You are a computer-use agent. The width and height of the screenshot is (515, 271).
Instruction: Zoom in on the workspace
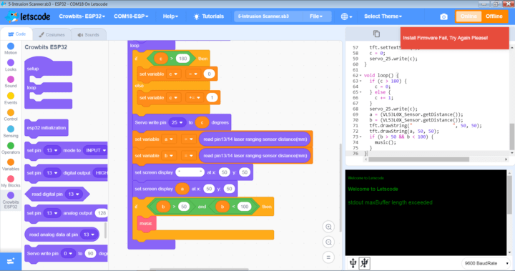tap(328, 227)
